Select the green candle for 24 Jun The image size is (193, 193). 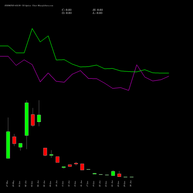pyautogui.click(x=113, y=173)
